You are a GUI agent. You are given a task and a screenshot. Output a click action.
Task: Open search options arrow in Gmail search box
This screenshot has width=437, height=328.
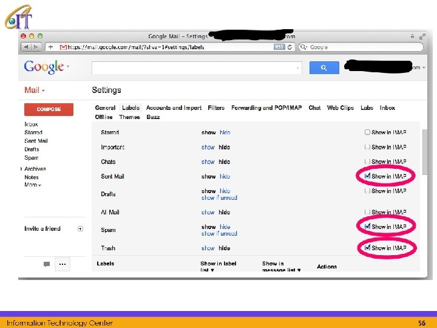coord(297,68)
